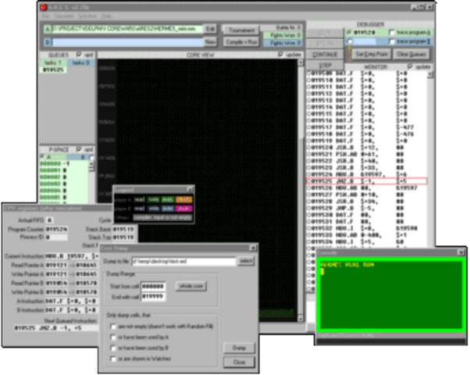Open the Window menu
Image resolution: width=470 pixels, height=375 pixels.
pyautogui.click(x=87, y=16)
